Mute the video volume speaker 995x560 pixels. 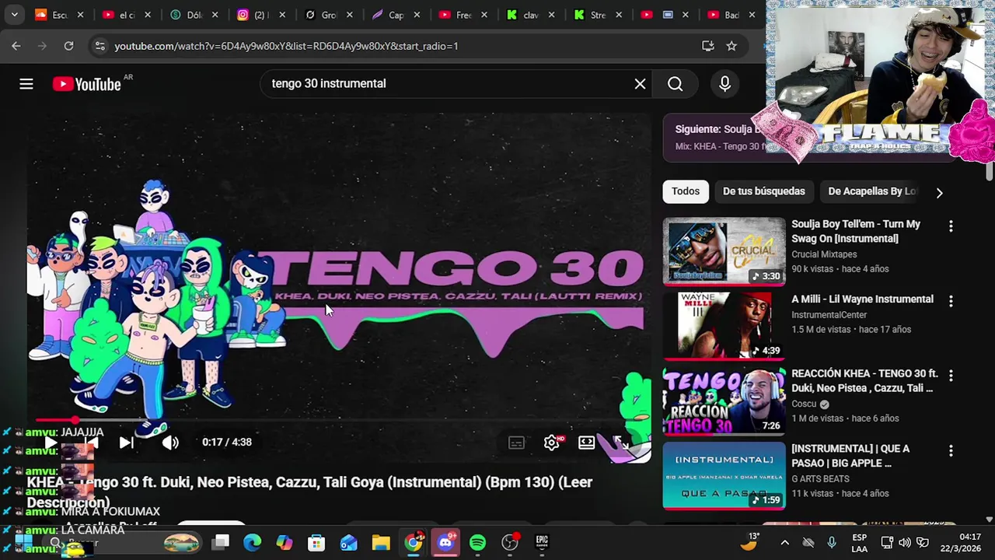[170, 443]
